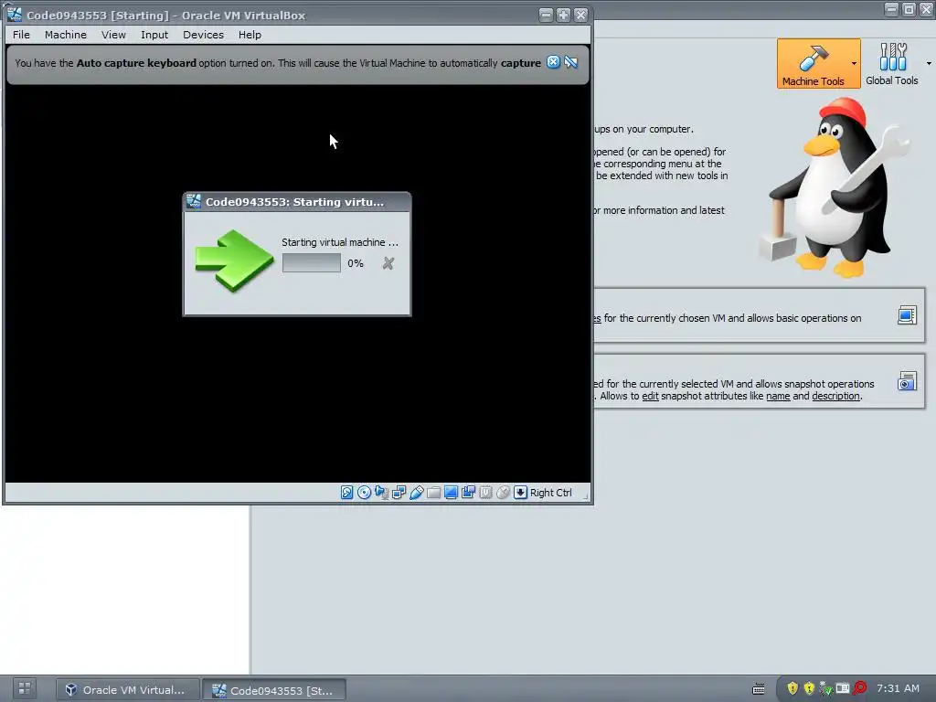
Task: Click the optical disk indicator in status bar
Action: (364, 493)
